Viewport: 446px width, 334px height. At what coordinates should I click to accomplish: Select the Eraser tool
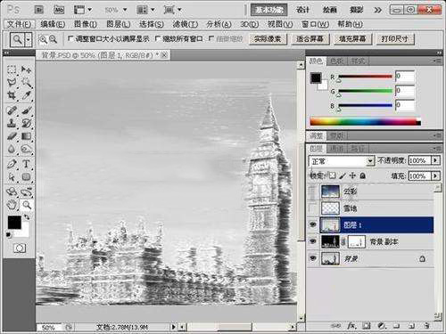12,136
